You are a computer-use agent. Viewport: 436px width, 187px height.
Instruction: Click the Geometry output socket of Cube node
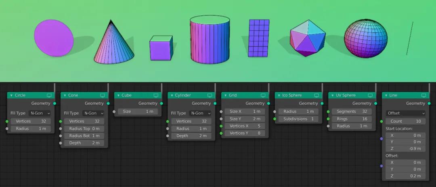[x=161, y=103]
